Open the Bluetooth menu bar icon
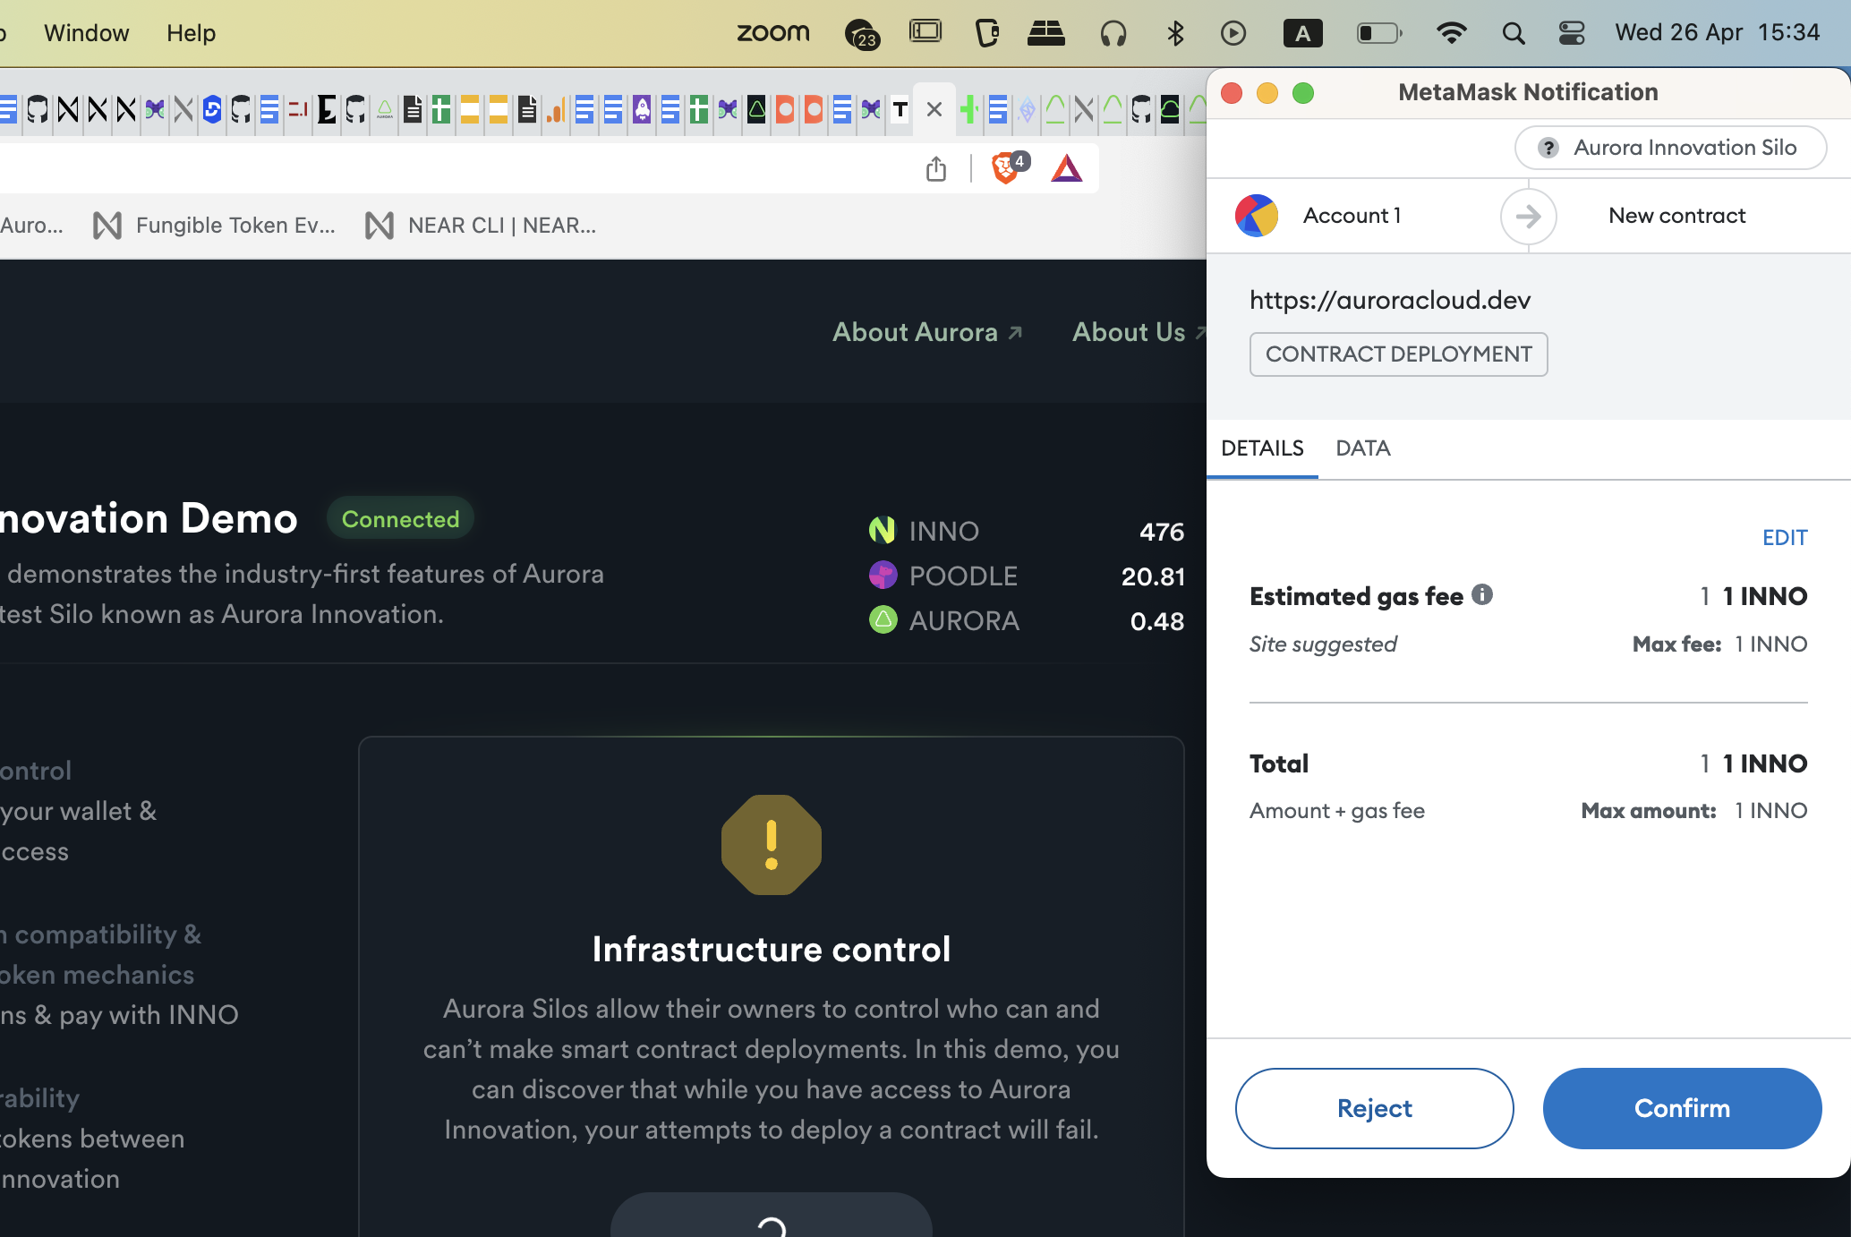 pos(1175,33)
